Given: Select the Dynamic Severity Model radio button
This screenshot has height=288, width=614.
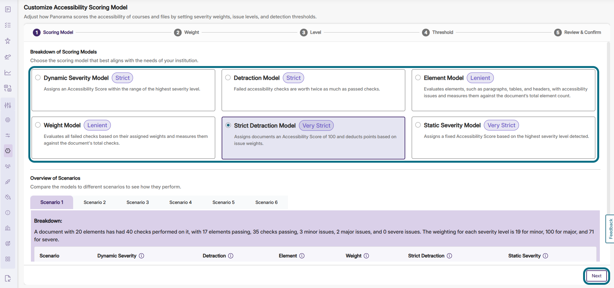Looking at the screenshot, I should coord(38,78).
